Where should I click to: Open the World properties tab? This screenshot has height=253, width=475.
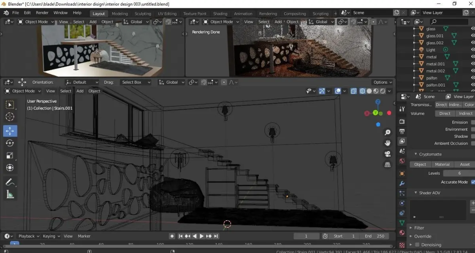402,161
